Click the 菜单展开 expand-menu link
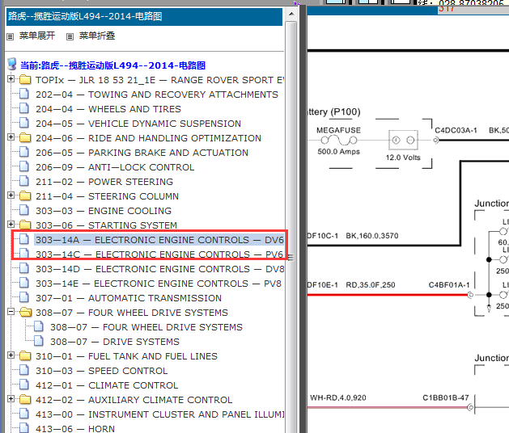Viewport: 509px width, 433px height. click(x=37, y=36)
